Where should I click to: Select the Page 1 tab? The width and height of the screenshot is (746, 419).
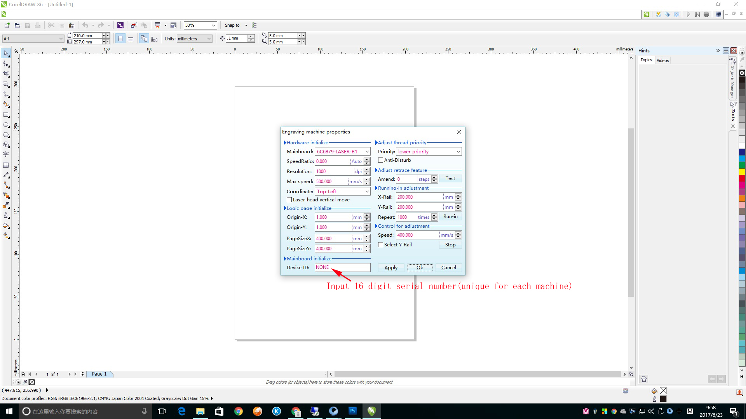tap(99, 374)
